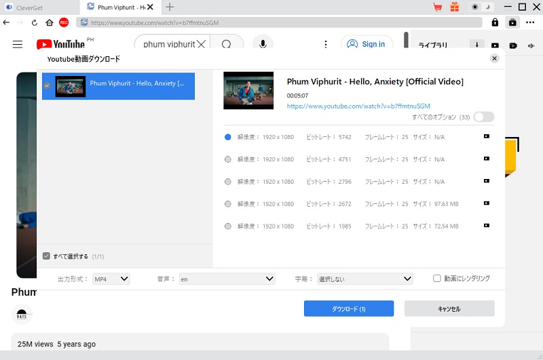This screenshot has width=543, height=360.
Task: Open the MP4 output format dropdown
Action: [x=111, y=279]
